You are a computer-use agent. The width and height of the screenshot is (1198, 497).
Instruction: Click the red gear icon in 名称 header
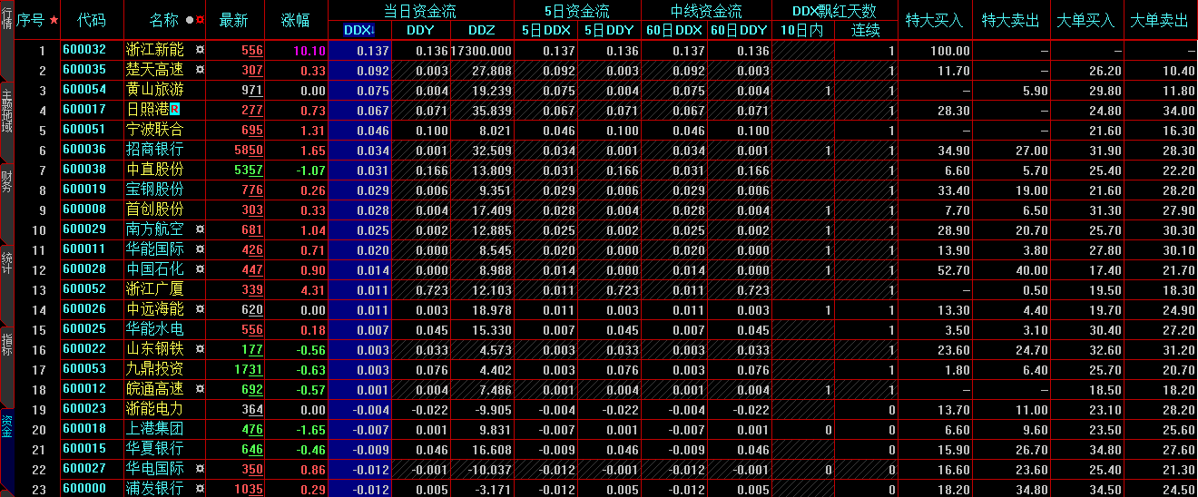[x=200, y=20]
